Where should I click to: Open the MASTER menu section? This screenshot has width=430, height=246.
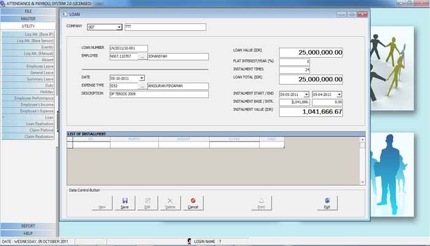coord(28,18)
